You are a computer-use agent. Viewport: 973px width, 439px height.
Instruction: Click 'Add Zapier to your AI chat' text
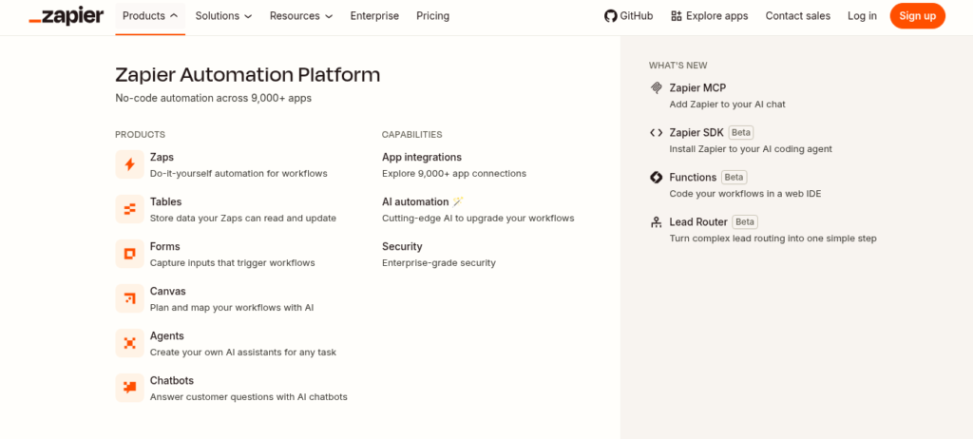point(727,105)
